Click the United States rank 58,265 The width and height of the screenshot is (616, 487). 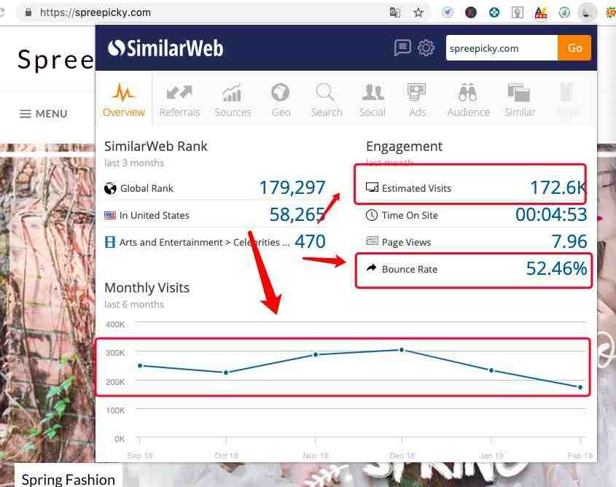tap(297, 214)
